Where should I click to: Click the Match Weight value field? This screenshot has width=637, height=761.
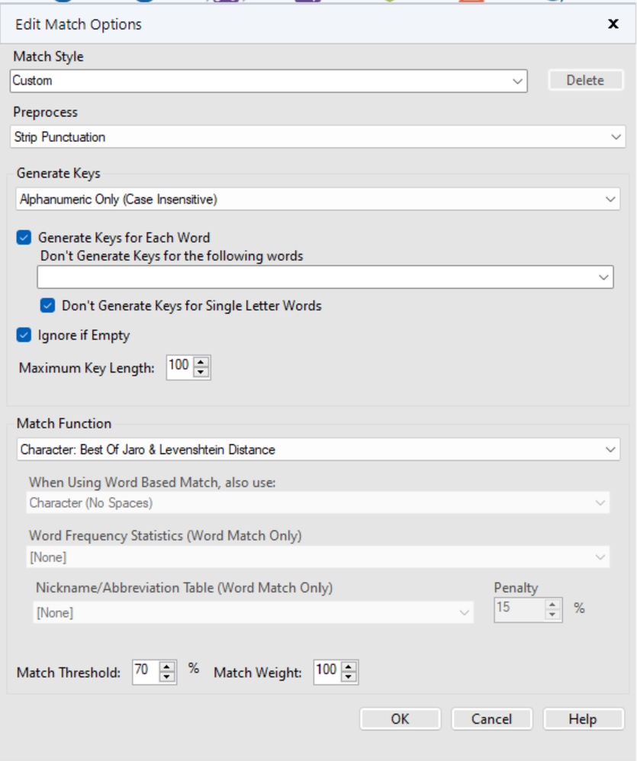click(326, 671)
